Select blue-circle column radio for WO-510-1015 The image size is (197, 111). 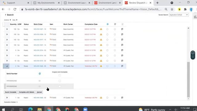click(107, 61)
